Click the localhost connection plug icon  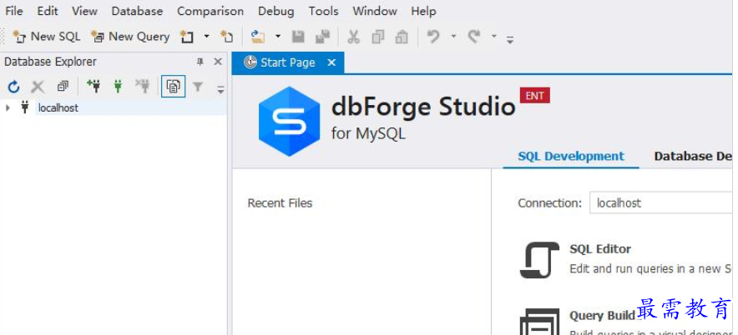coord(25,107)
